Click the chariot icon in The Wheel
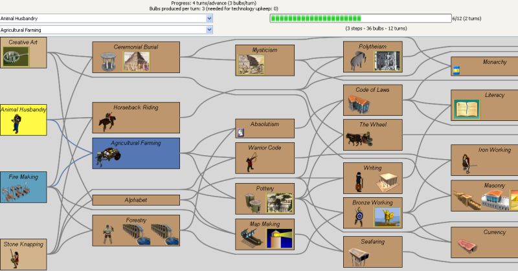Screen dimensions: 518x271 pos(358,139)
